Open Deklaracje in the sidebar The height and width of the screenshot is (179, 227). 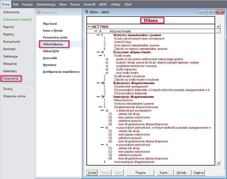10,56
